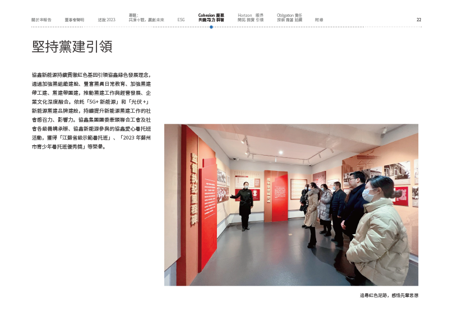The image size is (453, 334).
Task: Go to the 附錄 appendix link
Action: click(320, 20)
